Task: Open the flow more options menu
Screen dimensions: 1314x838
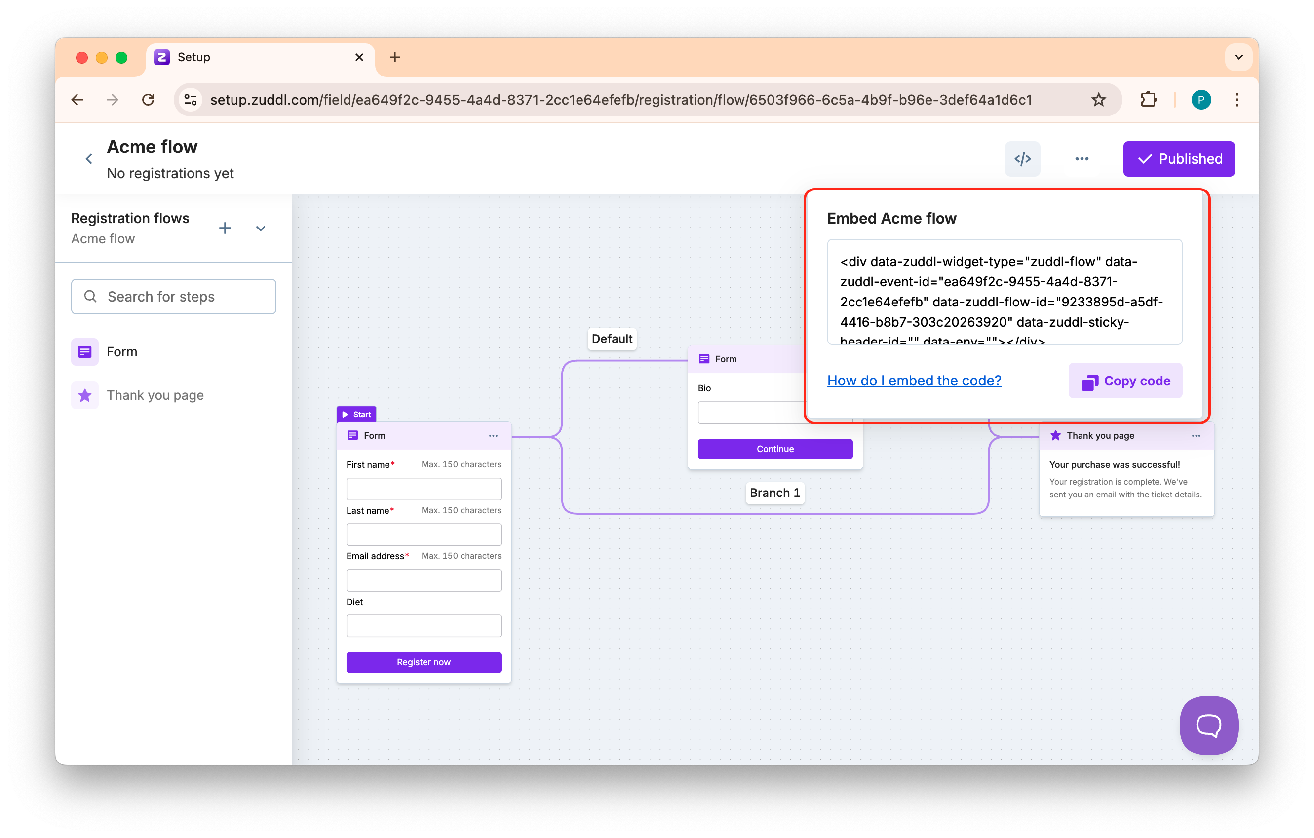Action: 1082,159
